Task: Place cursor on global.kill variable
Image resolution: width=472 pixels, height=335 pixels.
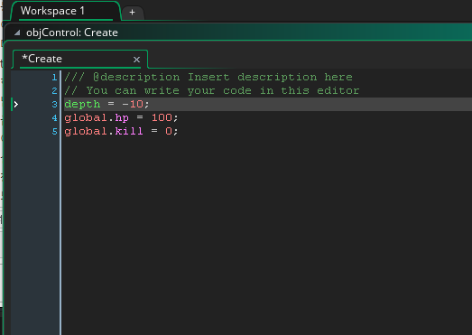Action: click(104, 131)
